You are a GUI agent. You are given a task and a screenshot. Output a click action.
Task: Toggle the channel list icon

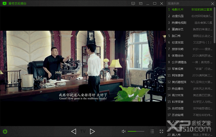tap(152, 131)
